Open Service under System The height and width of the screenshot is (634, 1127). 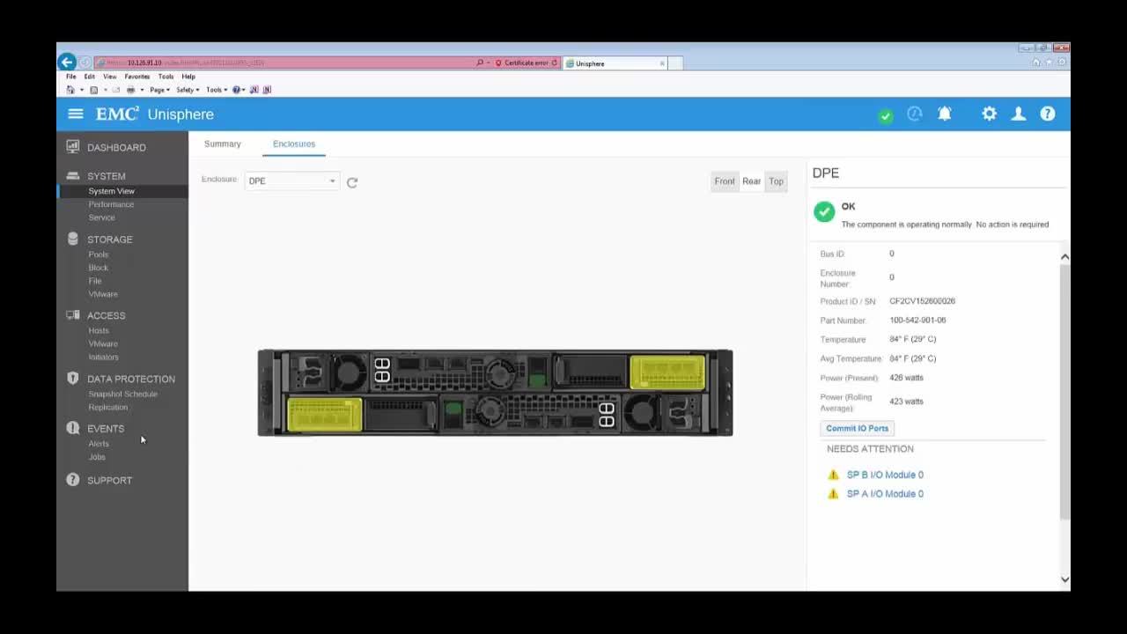click(101, 217)
